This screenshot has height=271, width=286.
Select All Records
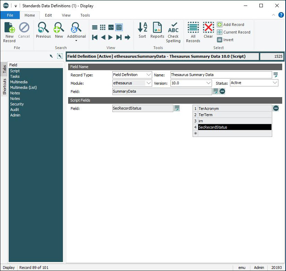pos(193,32)
